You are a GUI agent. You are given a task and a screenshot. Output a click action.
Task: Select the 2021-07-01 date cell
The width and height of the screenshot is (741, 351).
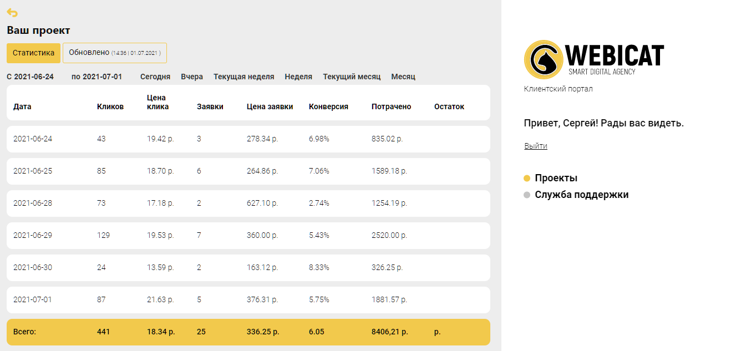click(33, 299)
